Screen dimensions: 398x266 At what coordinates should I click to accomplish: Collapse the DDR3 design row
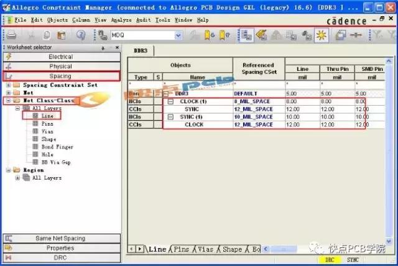tap(165, 94)
